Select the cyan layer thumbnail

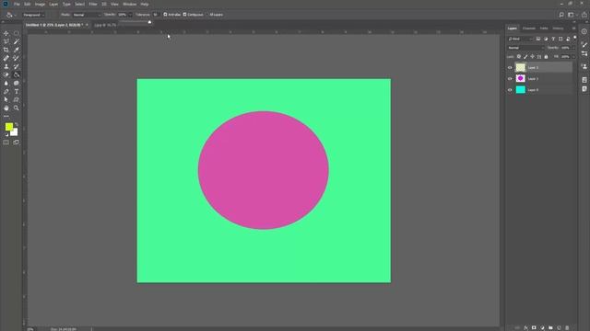pos(520,90)
